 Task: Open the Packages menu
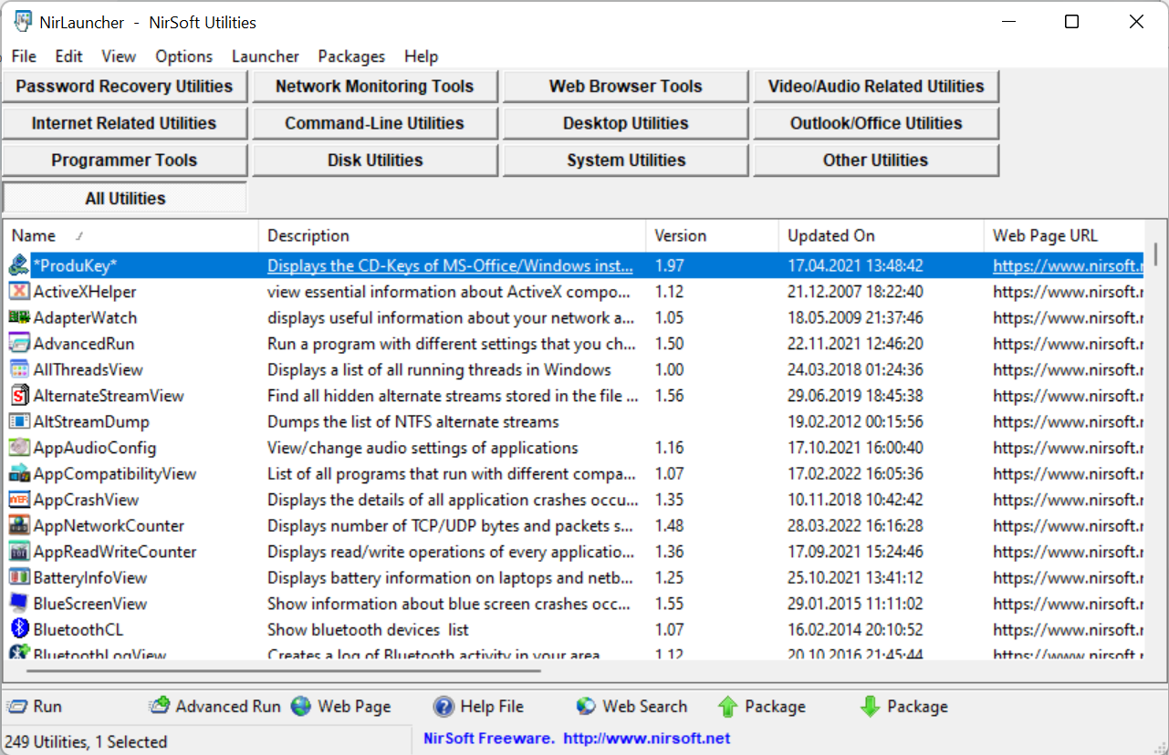[351, 57]
